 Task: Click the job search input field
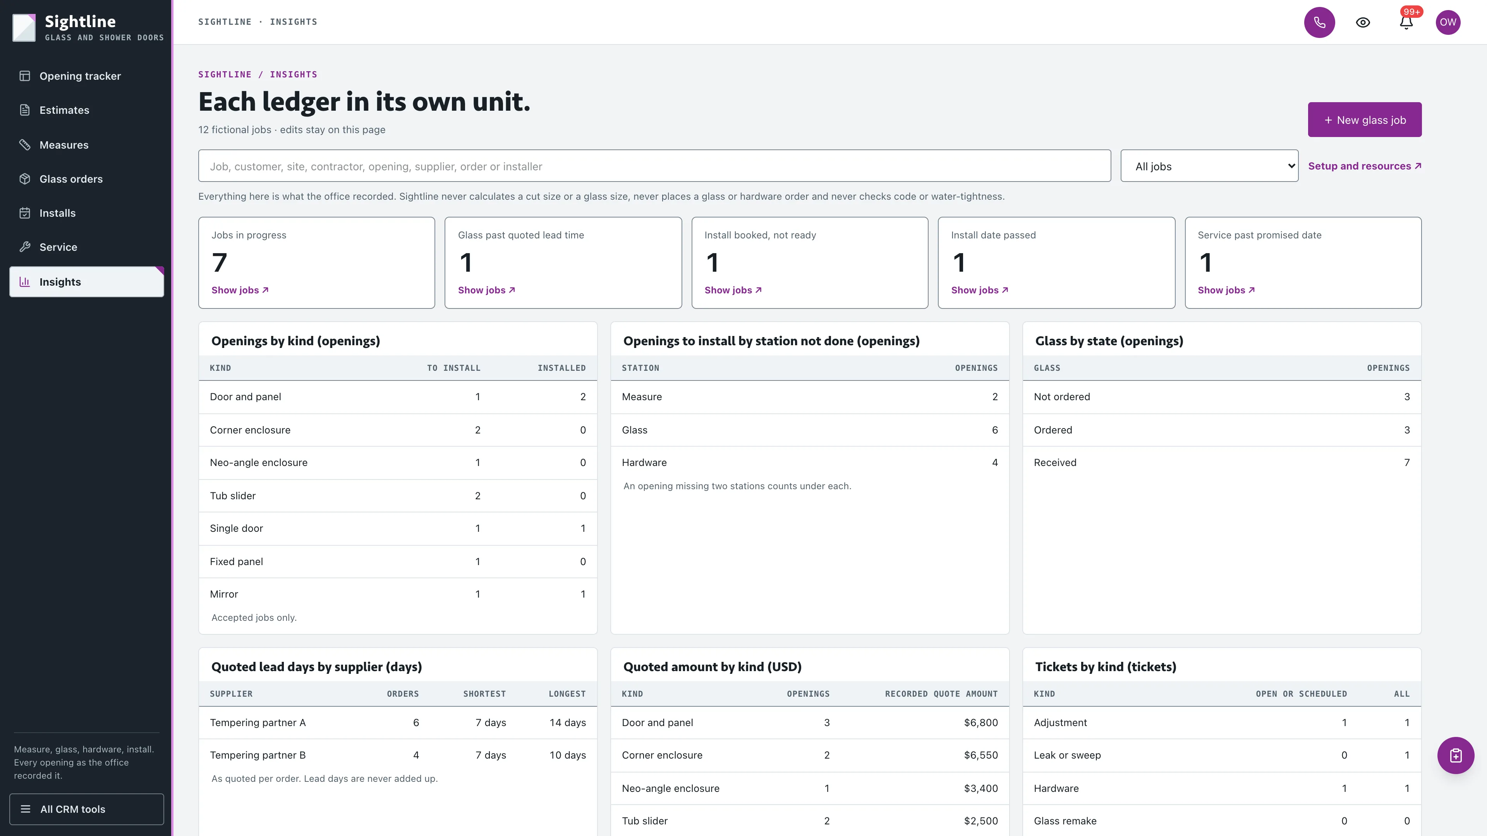(x=654, y=166)
